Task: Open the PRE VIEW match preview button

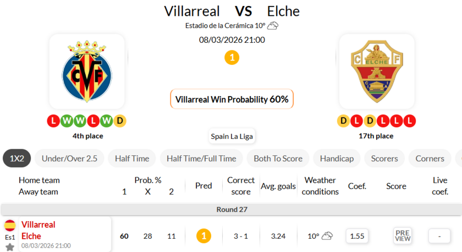Action: pyautogui.click(x=403, y=236)
